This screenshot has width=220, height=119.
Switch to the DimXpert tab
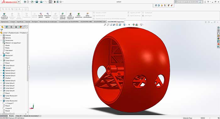(x=35, y=22)
